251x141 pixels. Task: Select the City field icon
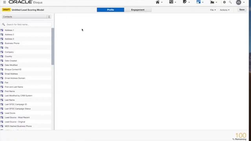coord(2,47)
